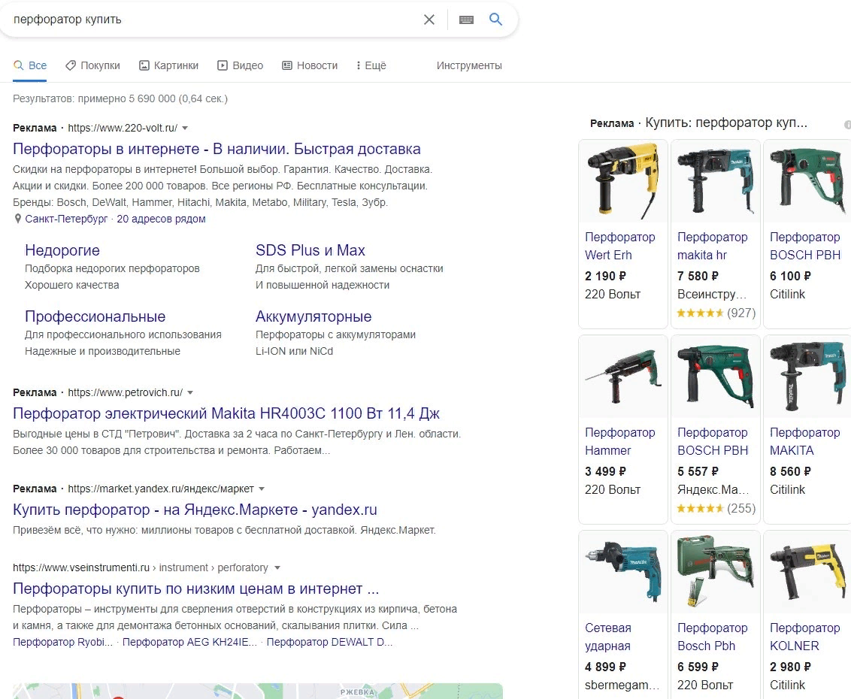851x699 pixels.
Task: Expand dropdown arrow next to market.yandex.ru URL
Action: point(262,489)
